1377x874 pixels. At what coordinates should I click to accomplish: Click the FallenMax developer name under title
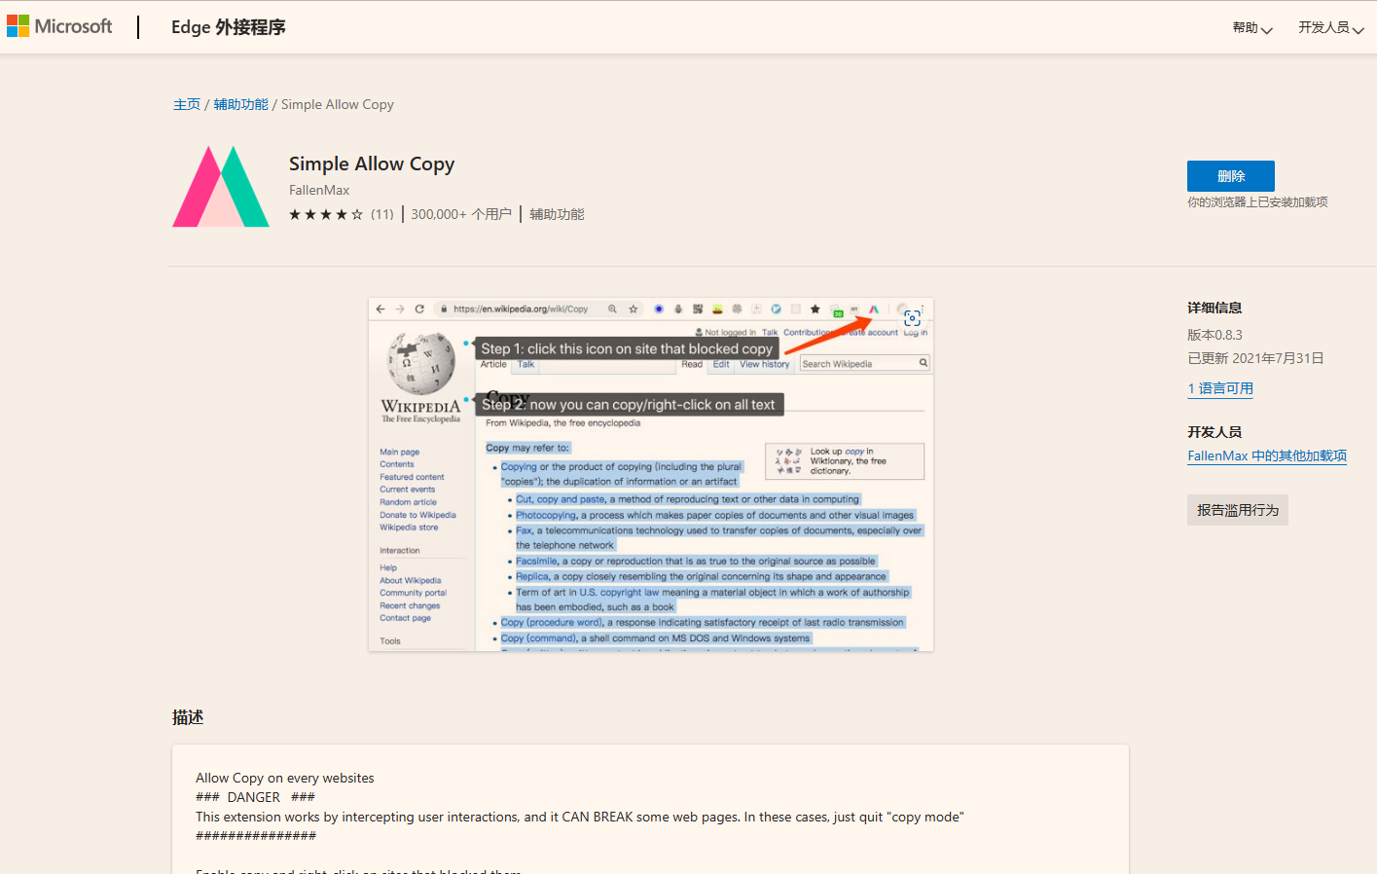pyautogui.click(x=319, y=190)
